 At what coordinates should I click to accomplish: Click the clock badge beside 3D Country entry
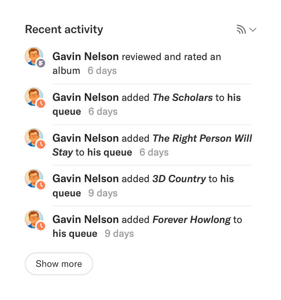pyautogui.click(x=41, y=185)
